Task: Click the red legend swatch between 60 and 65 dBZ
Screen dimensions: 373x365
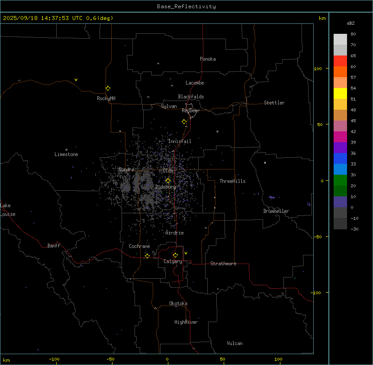Action: point(340,61)
